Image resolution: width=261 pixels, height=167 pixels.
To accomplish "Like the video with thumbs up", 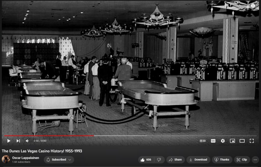I will coord(146,160).
